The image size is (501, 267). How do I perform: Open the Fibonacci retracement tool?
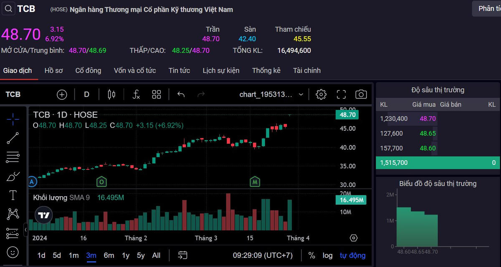13,157
